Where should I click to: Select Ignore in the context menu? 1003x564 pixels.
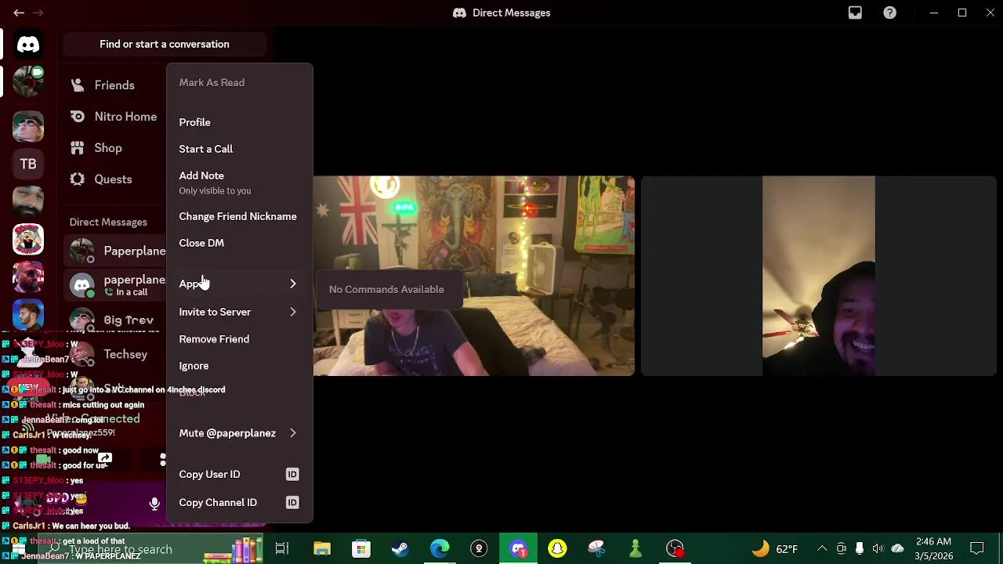[239, 366]
